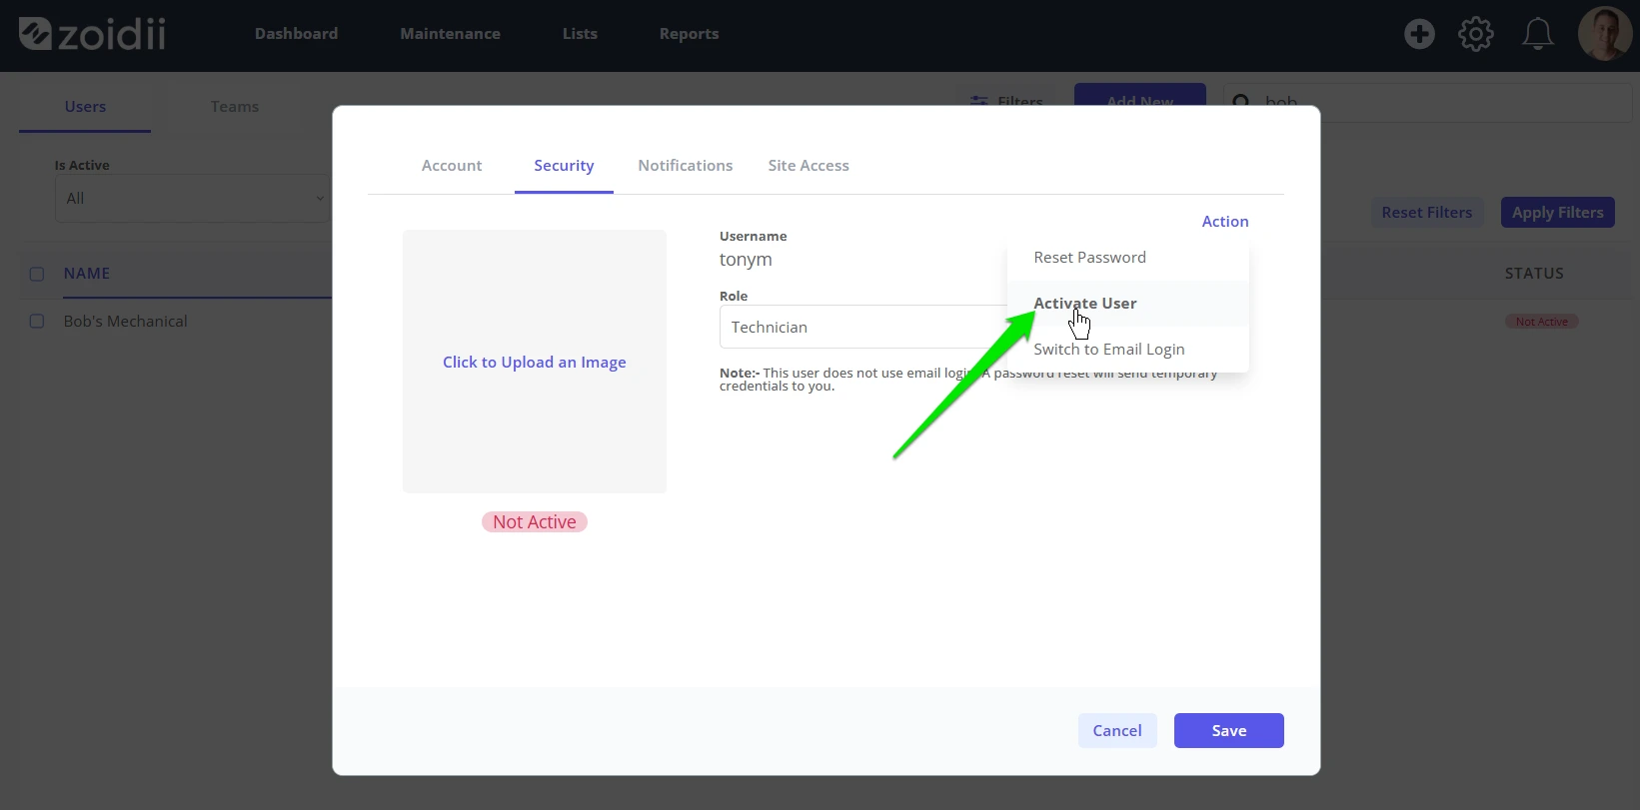The height and width of the screenshot is (810, 1640).
Task: Click the zoidii logo
Action: pyautogui.click(x=92, y=34)
